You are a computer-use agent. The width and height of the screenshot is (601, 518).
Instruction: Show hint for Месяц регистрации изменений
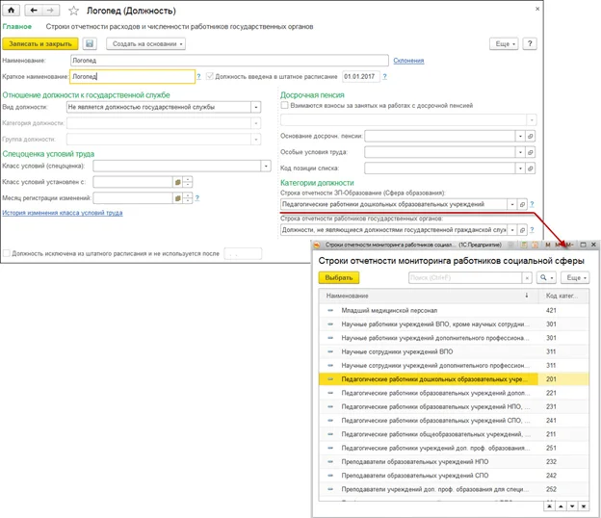click(x=197, y=198)
